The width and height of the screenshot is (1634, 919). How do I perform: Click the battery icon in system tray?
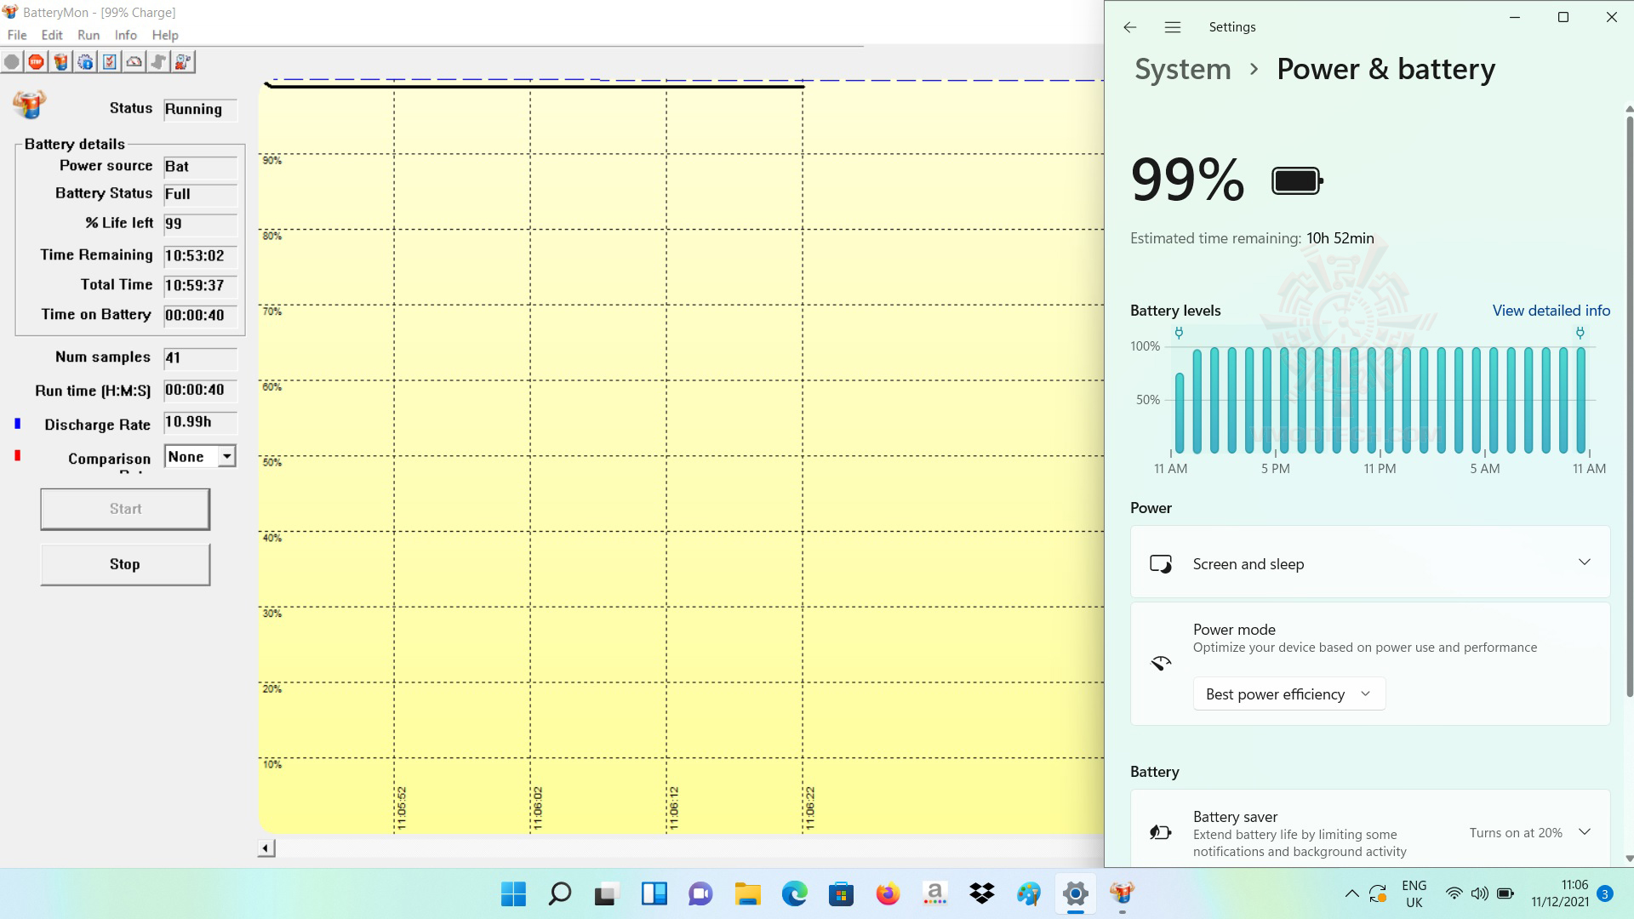click(1505, 893)
